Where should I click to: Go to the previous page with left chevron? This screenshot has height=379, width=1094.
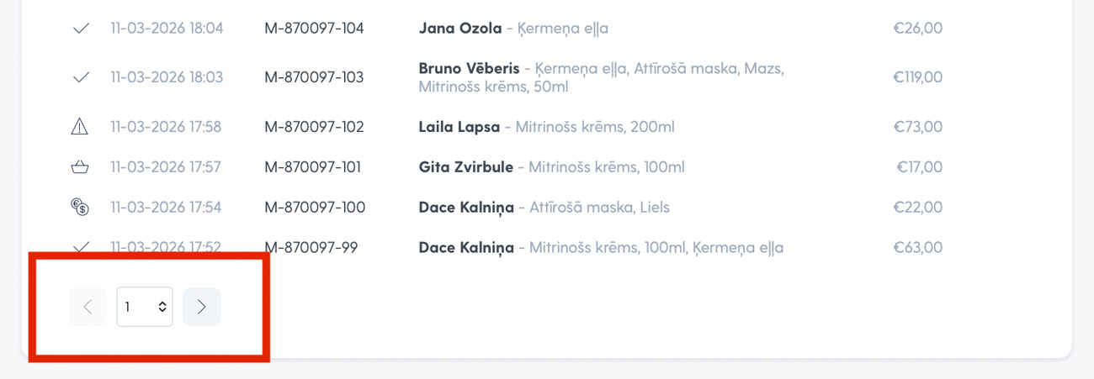[88, 307]
